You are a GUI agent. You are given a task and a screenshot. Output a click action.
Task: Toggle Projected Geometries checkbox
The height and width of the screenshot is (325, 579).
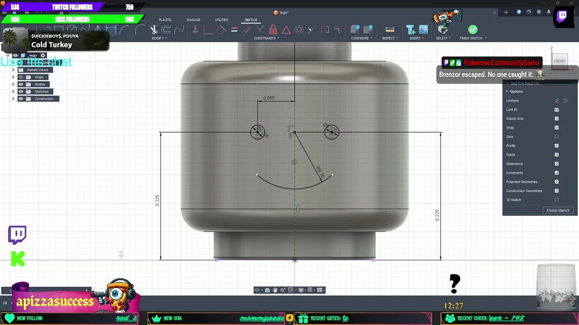click(557, 182)
